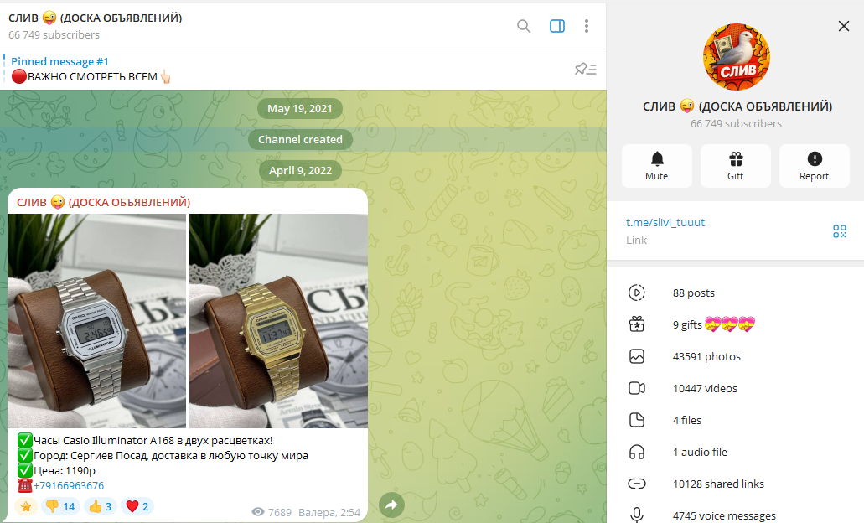864x523 pixels.
Task: Open the 4 files list
Action: point(735,421)
